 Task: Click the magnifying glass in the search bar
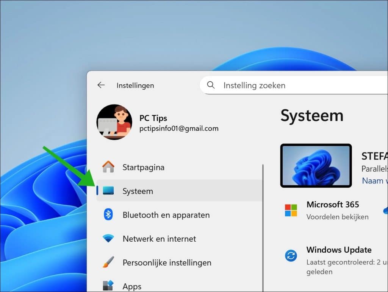click(211, 85)
